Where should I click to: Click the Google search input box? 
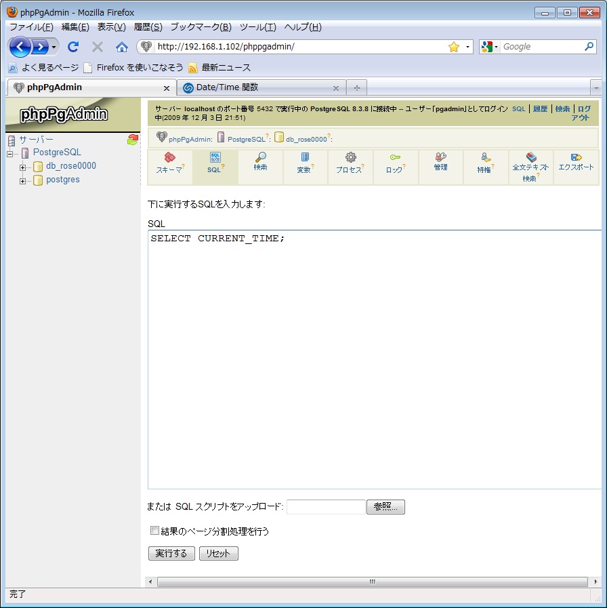click(541, 47)
